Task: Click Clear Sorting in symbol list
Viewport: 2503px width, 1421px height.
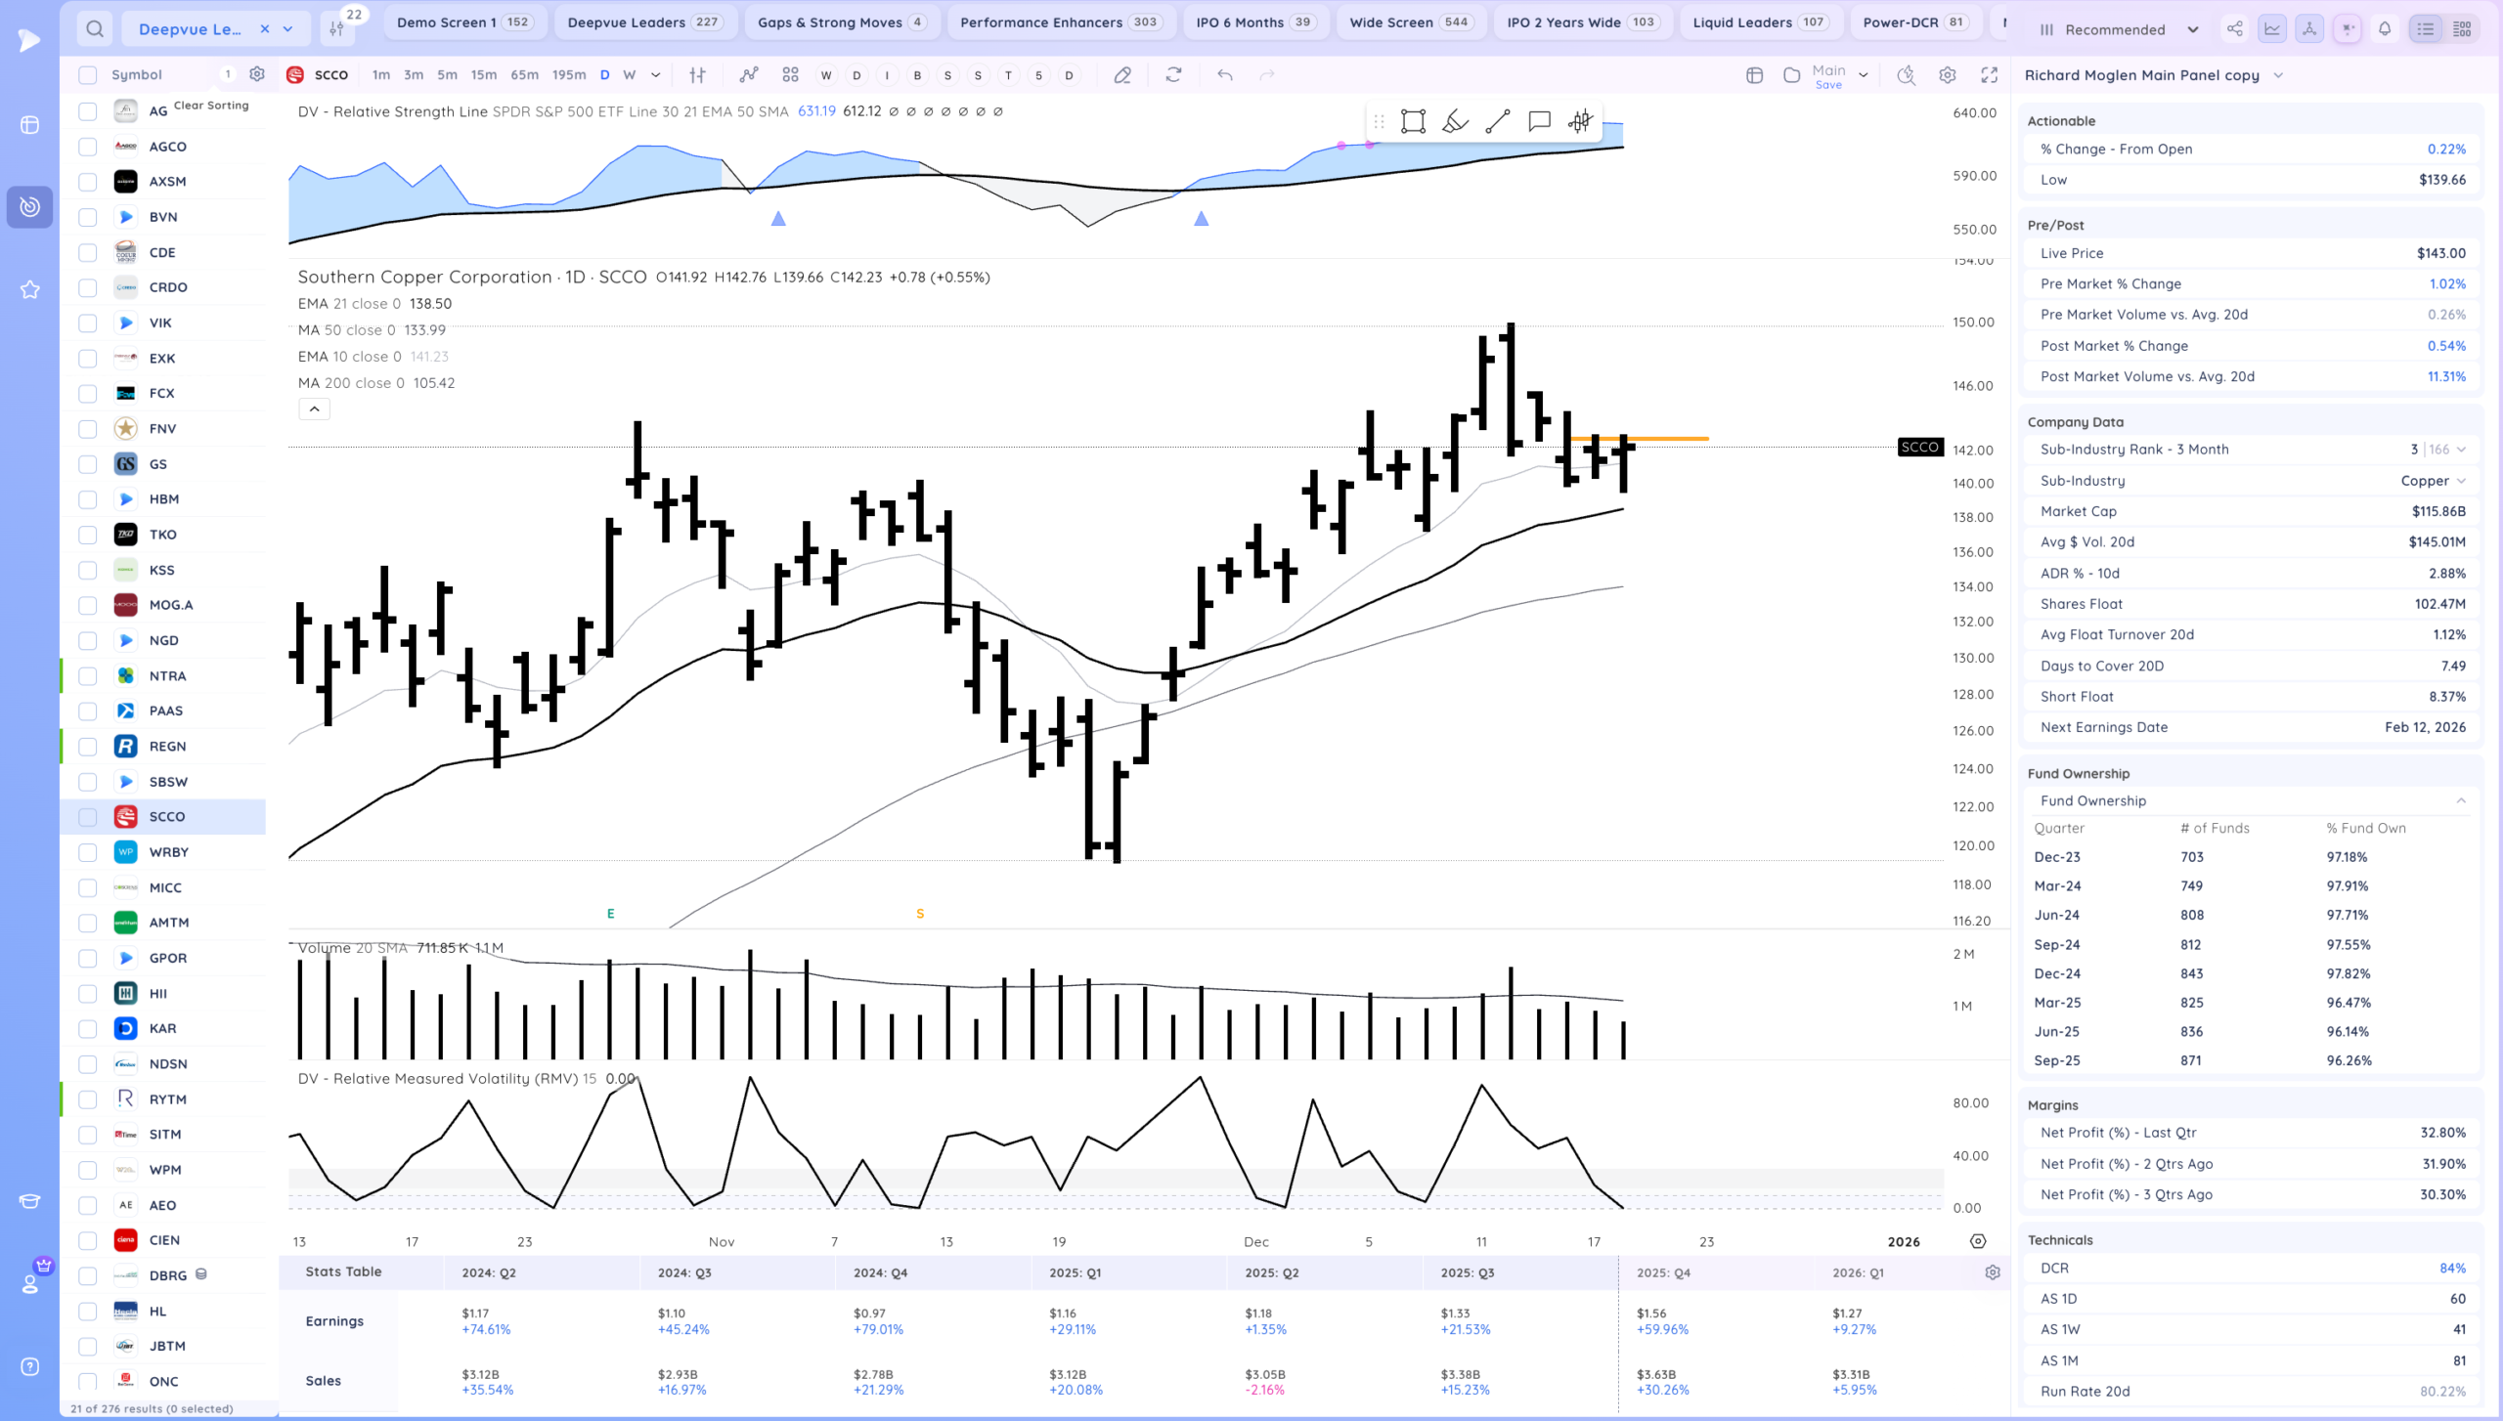Action: 211,106
